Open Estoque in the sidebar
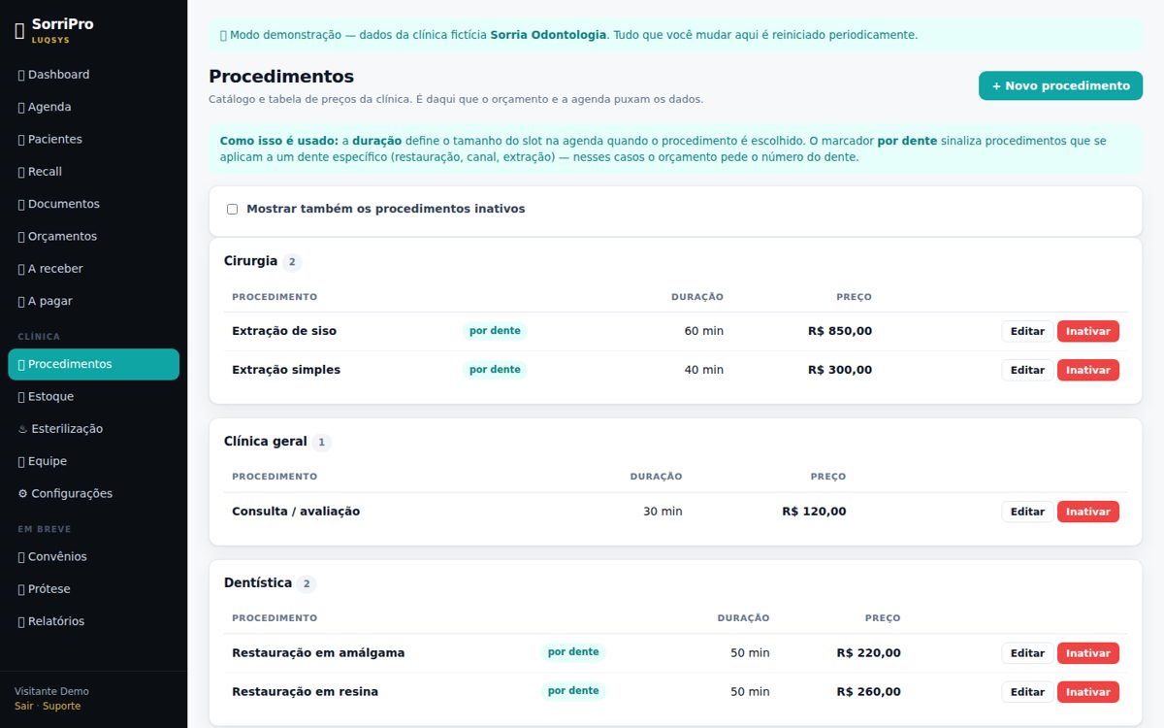 pyautogui.click(x=93, y=396)
